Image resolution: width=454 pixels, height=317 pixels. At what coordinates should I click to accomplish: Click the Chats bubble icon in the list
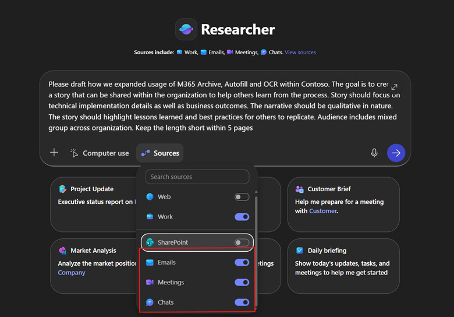click(x=150, y=302)
